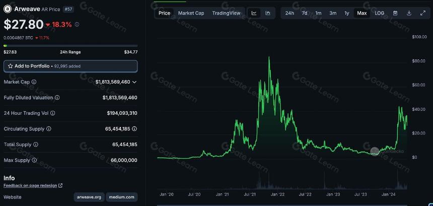Click the $194,093,310 trading volume value
Viewport: 433px width, 206px height.
122,113
